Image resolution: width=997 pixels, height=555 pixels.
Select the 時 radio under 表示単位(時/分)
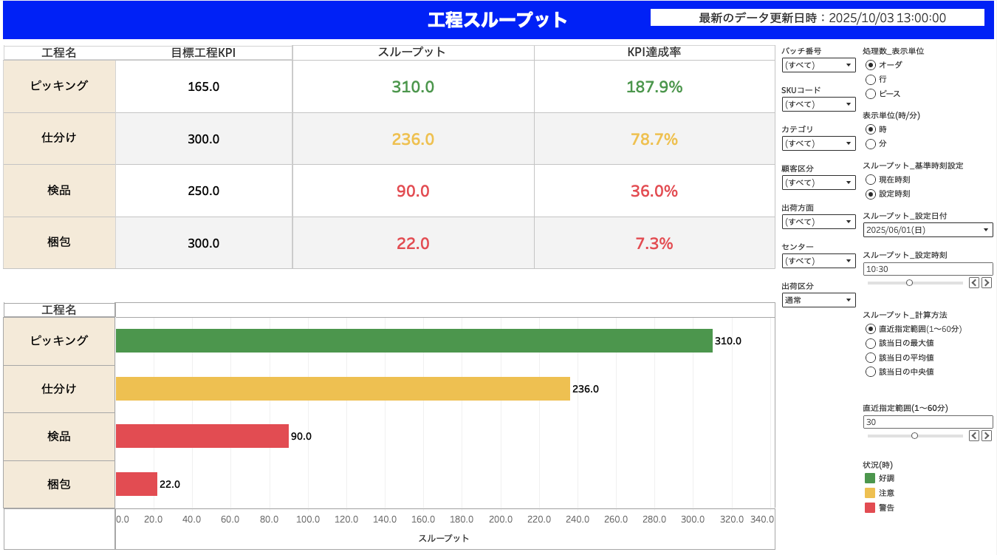pyautogui.click(x=871, y=129)
